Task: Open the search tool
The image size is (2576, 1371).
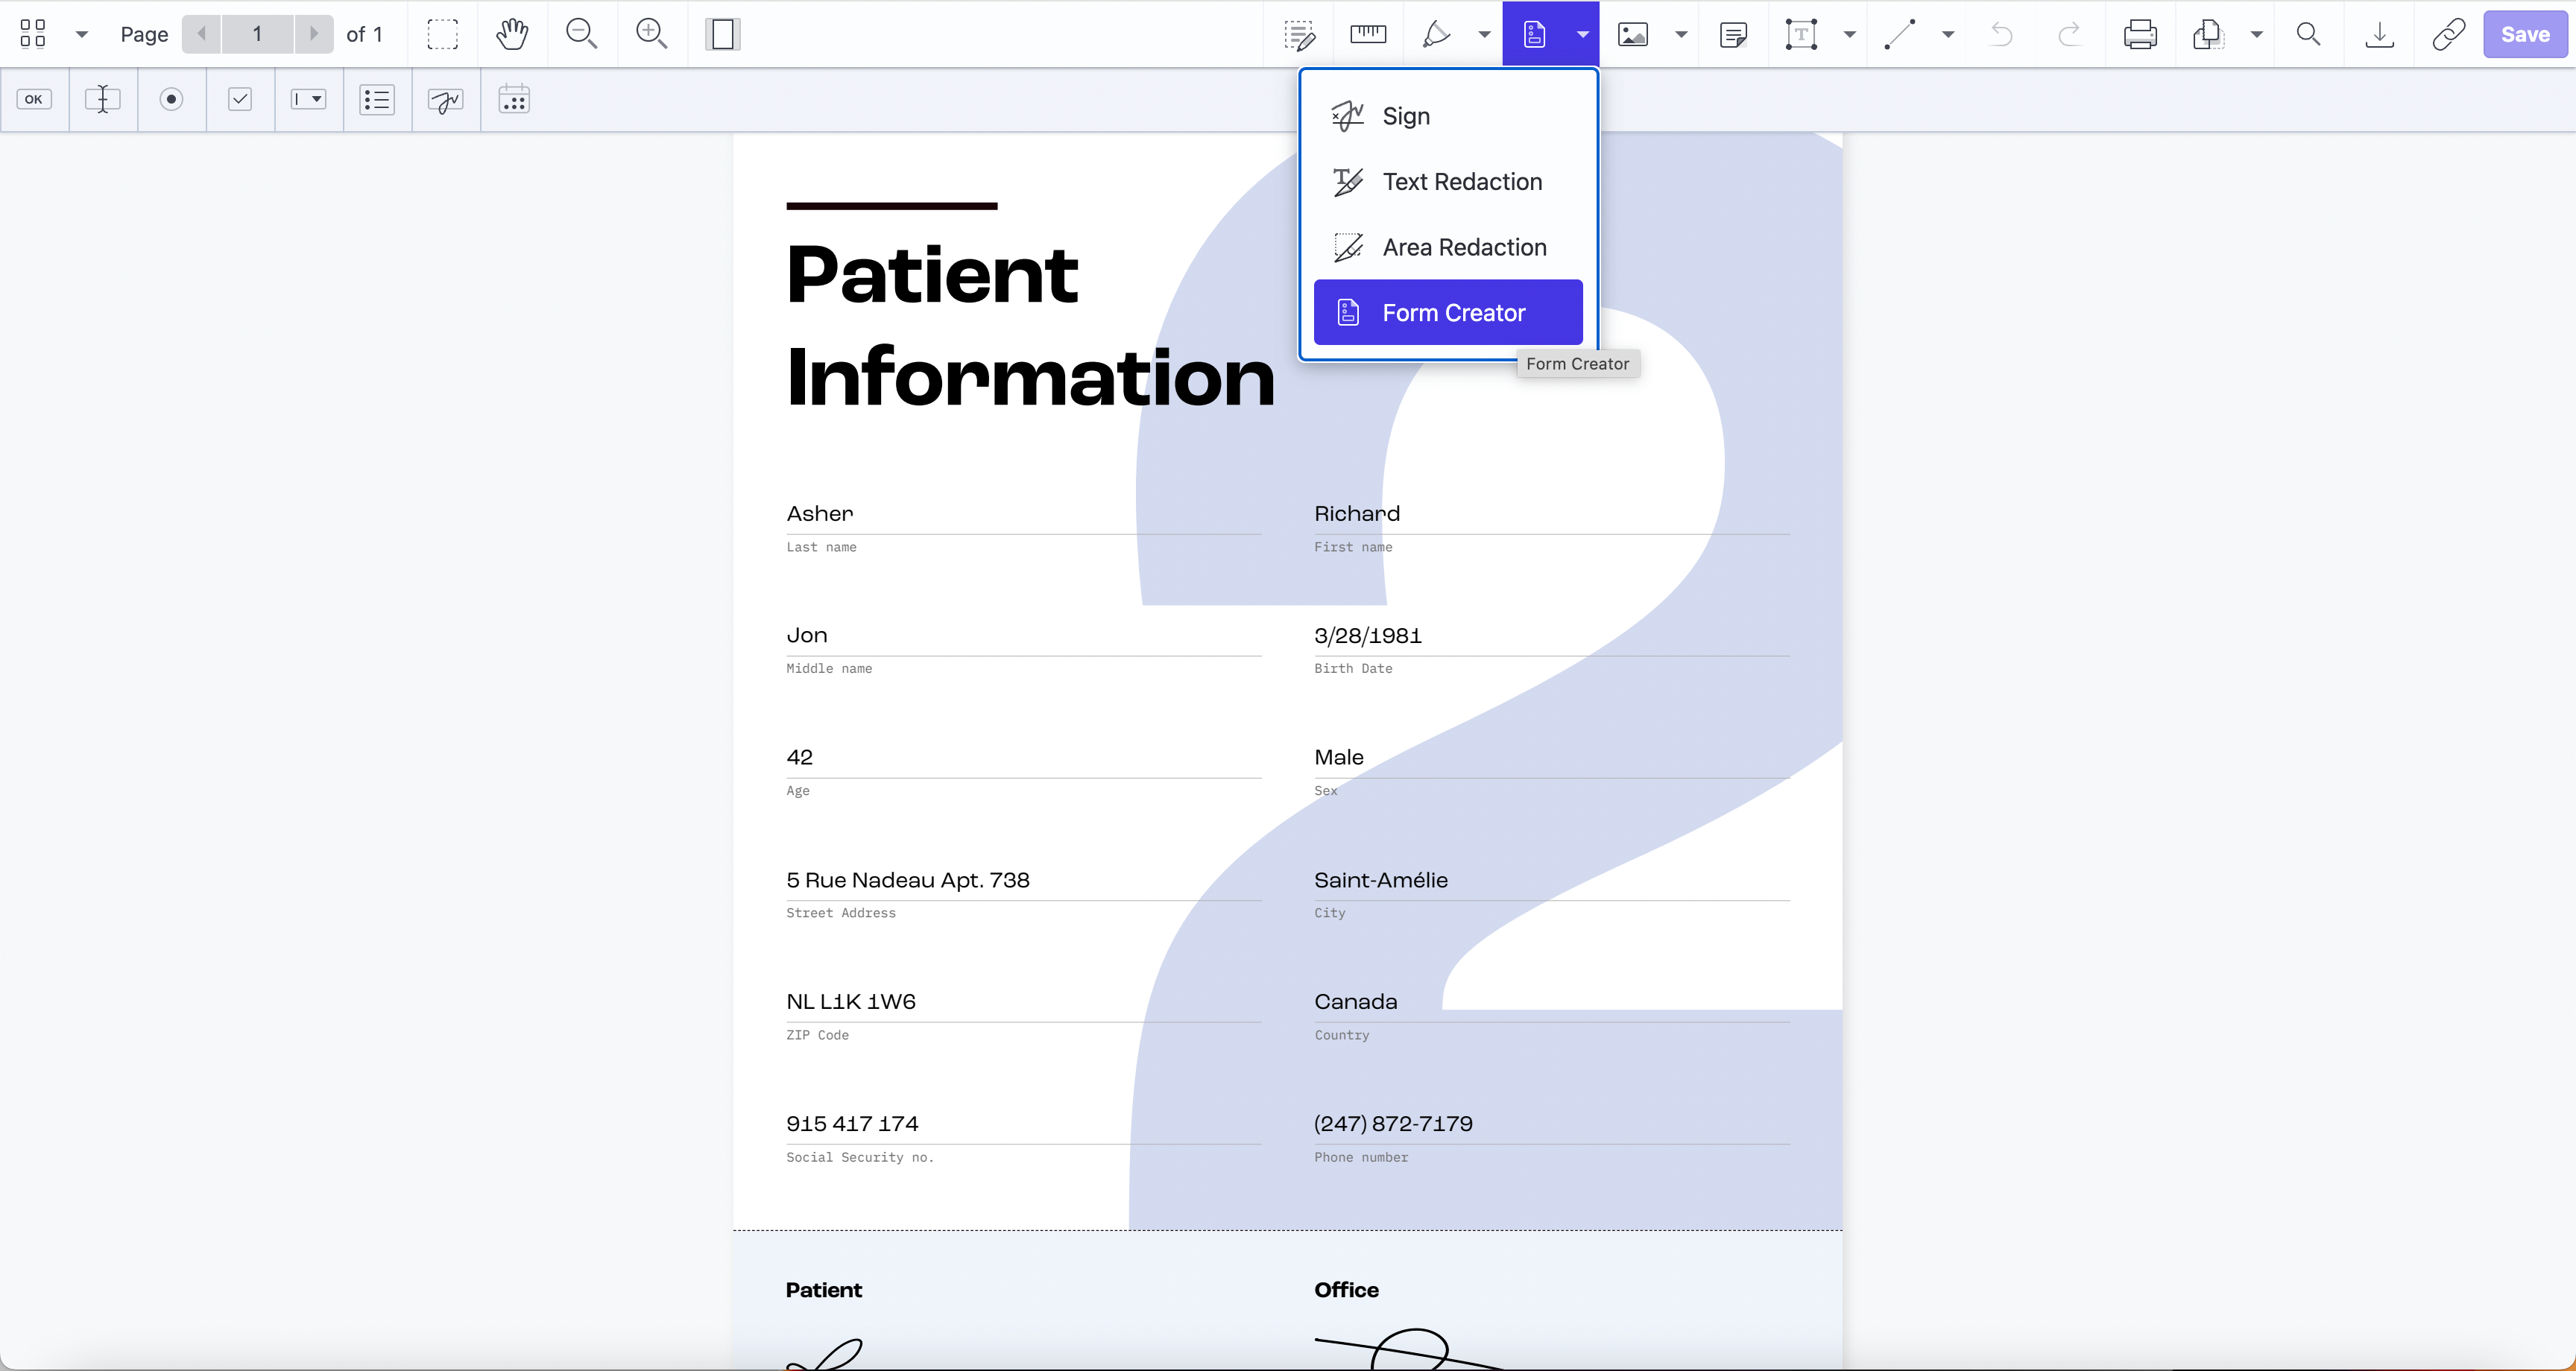Action: (2309, 34)
